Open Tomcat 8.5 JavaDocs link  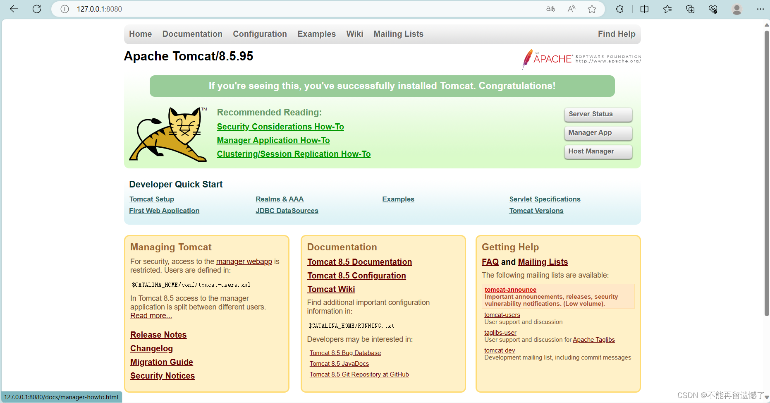tap(339, 364)
